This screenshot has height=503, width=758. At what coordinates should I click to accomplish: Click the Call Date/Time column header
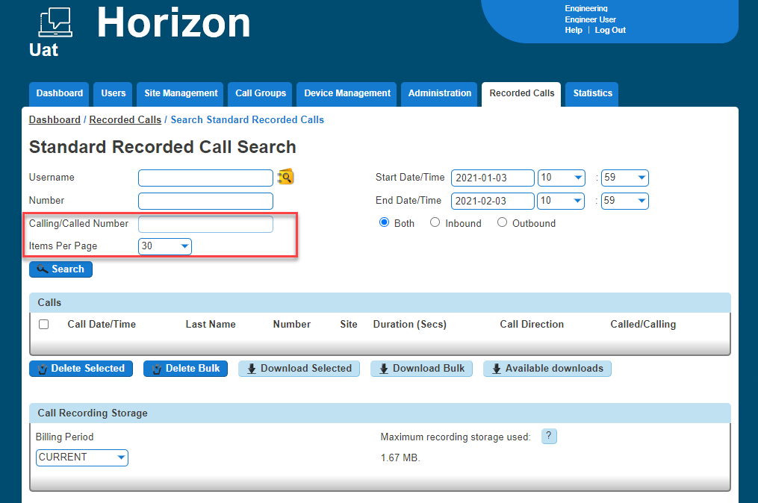point(102,324)
